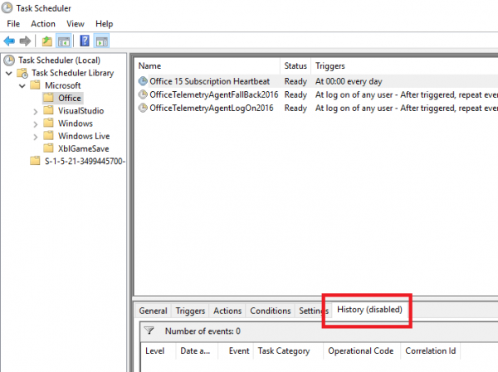Sort tasks by the Name column header

pos(208,66)
